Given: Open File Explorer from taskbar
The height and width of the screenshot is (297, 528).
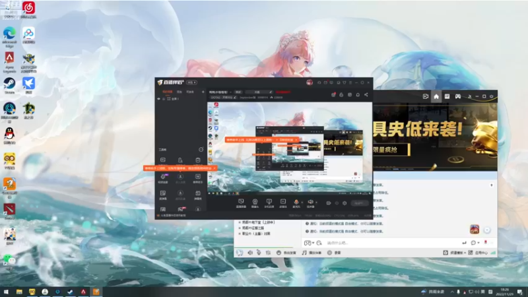Looking at the screenshot, I should tap(19, 292).
